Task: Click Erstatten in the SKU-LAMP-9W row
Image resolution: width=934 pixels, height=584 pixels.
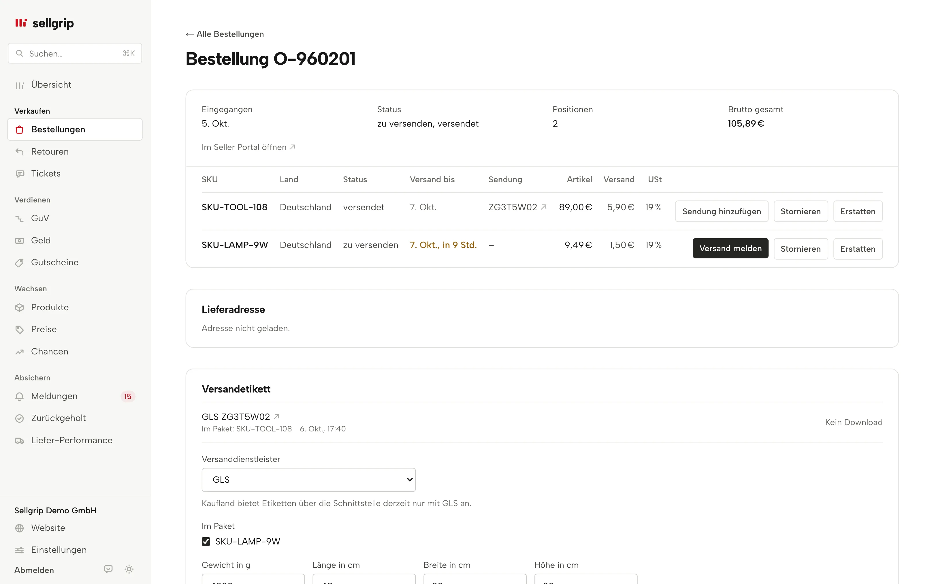Action: (858, 249)
